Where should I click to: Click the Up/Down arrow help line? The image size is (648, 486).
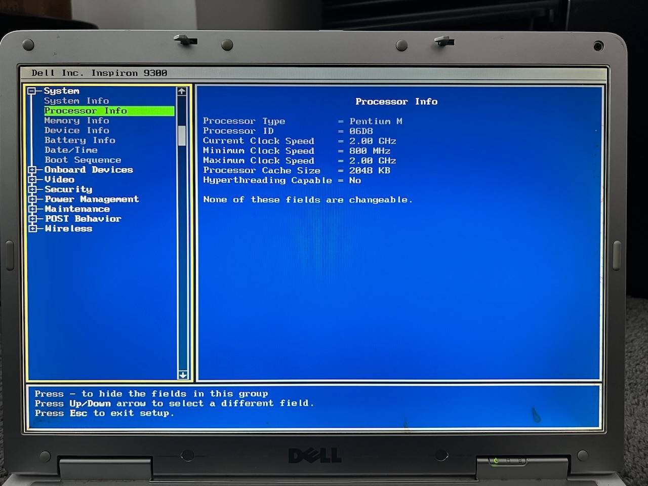pos(174,403)
